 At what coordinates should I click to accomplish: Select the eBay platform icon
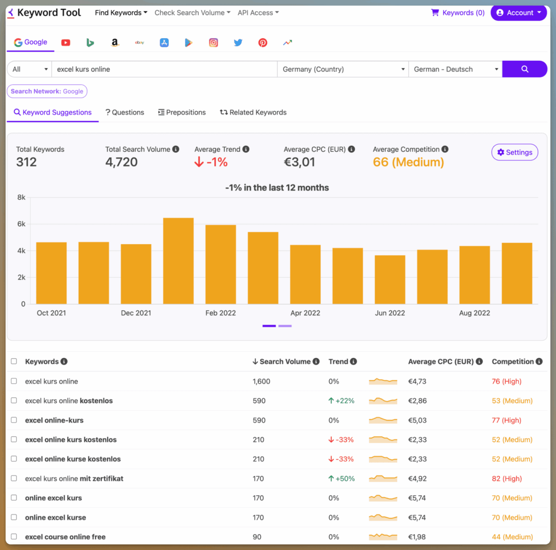pyautogui.click(x=139, y=42)
